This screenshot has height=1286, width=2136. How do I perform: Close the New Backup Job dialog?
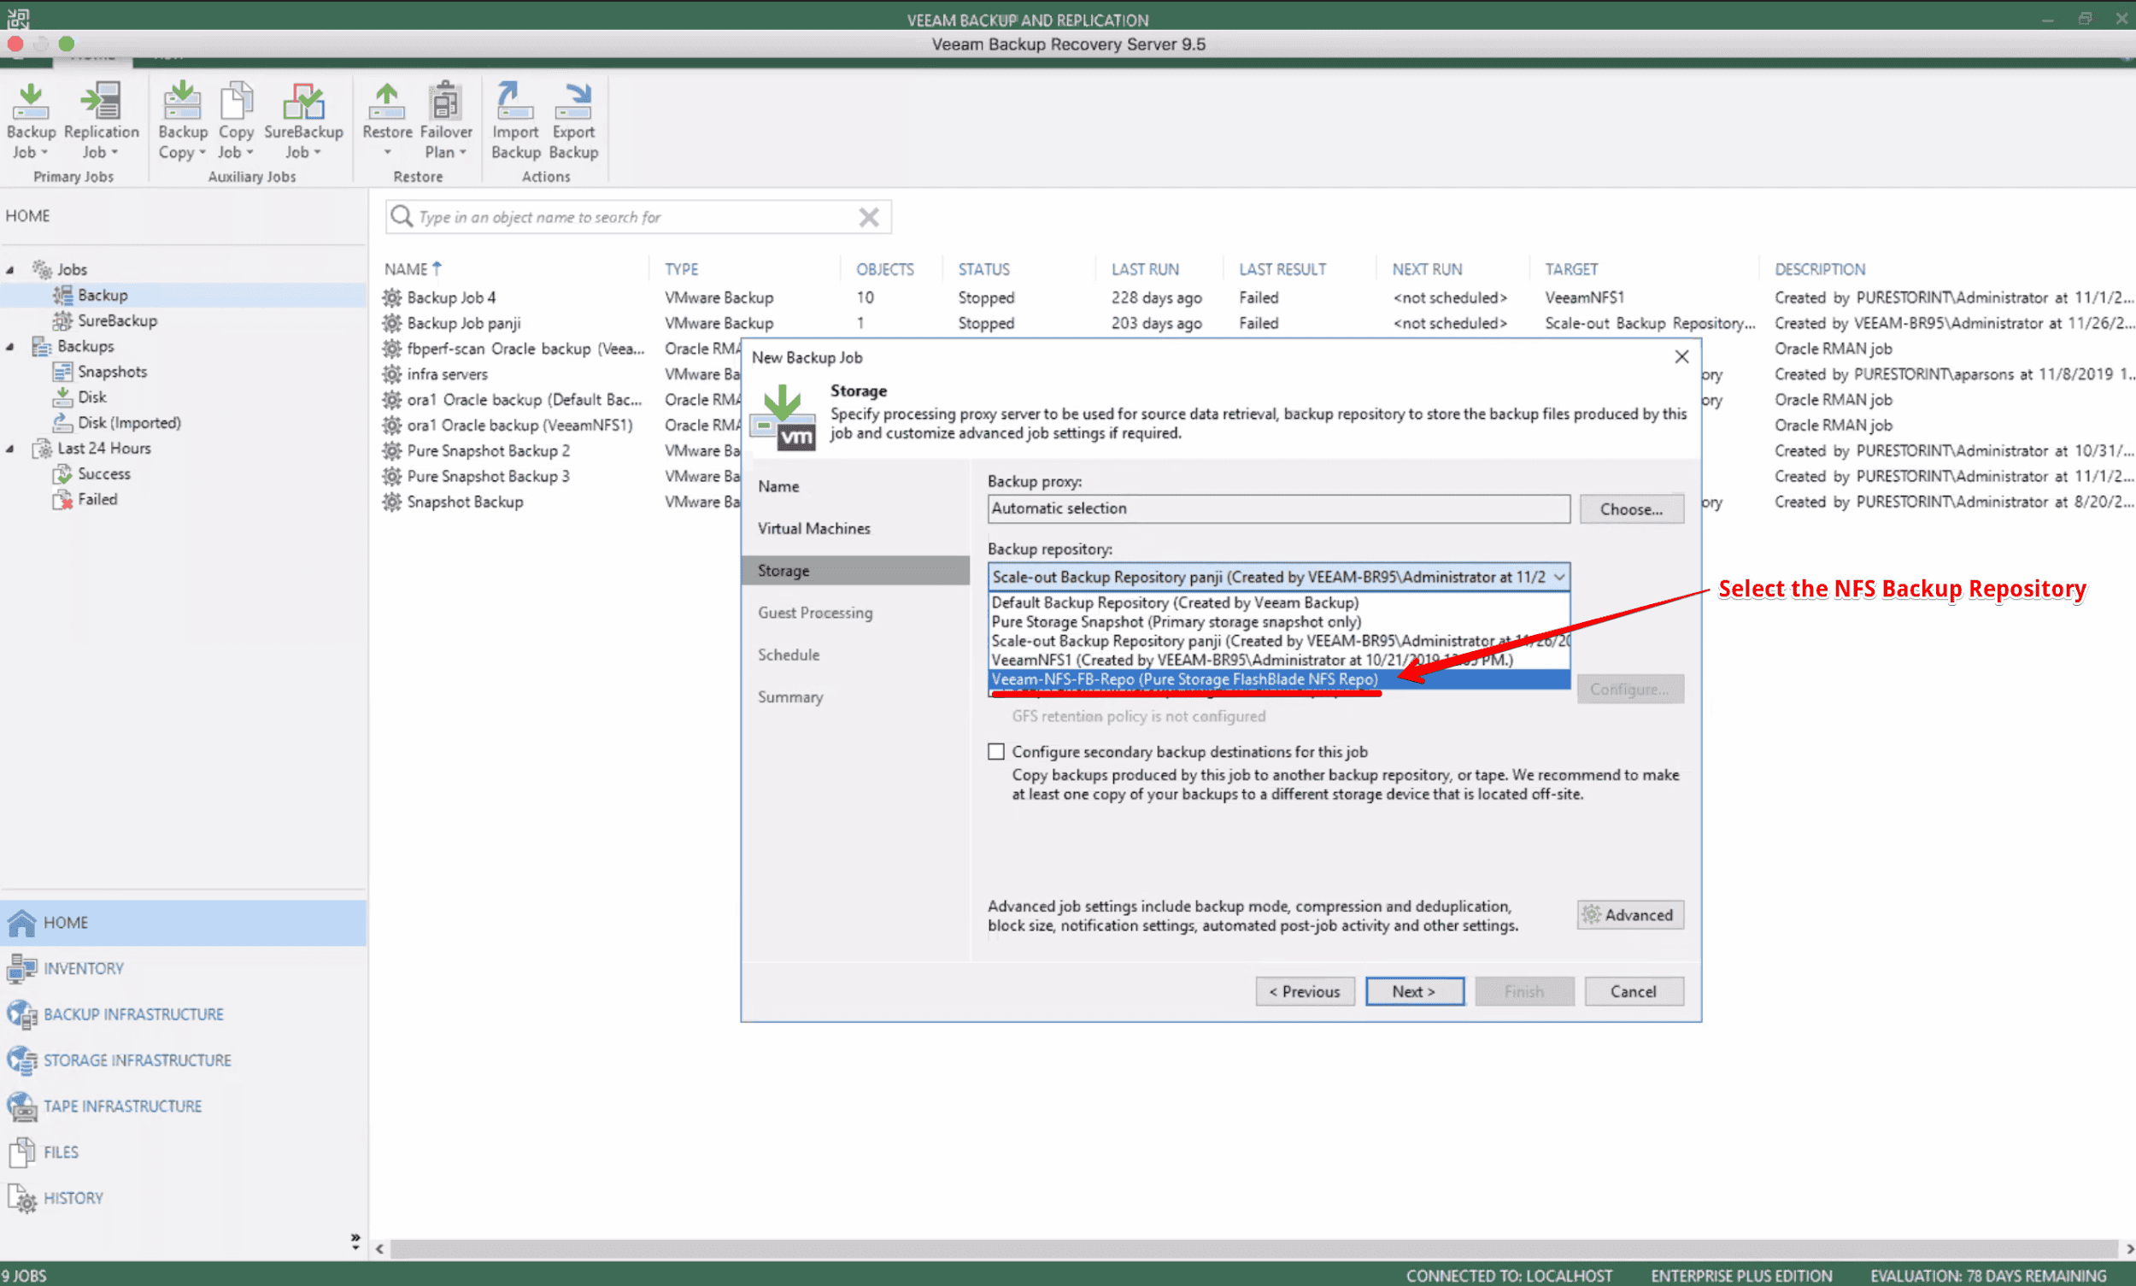pyautogui.click(x=1681, y=357)
